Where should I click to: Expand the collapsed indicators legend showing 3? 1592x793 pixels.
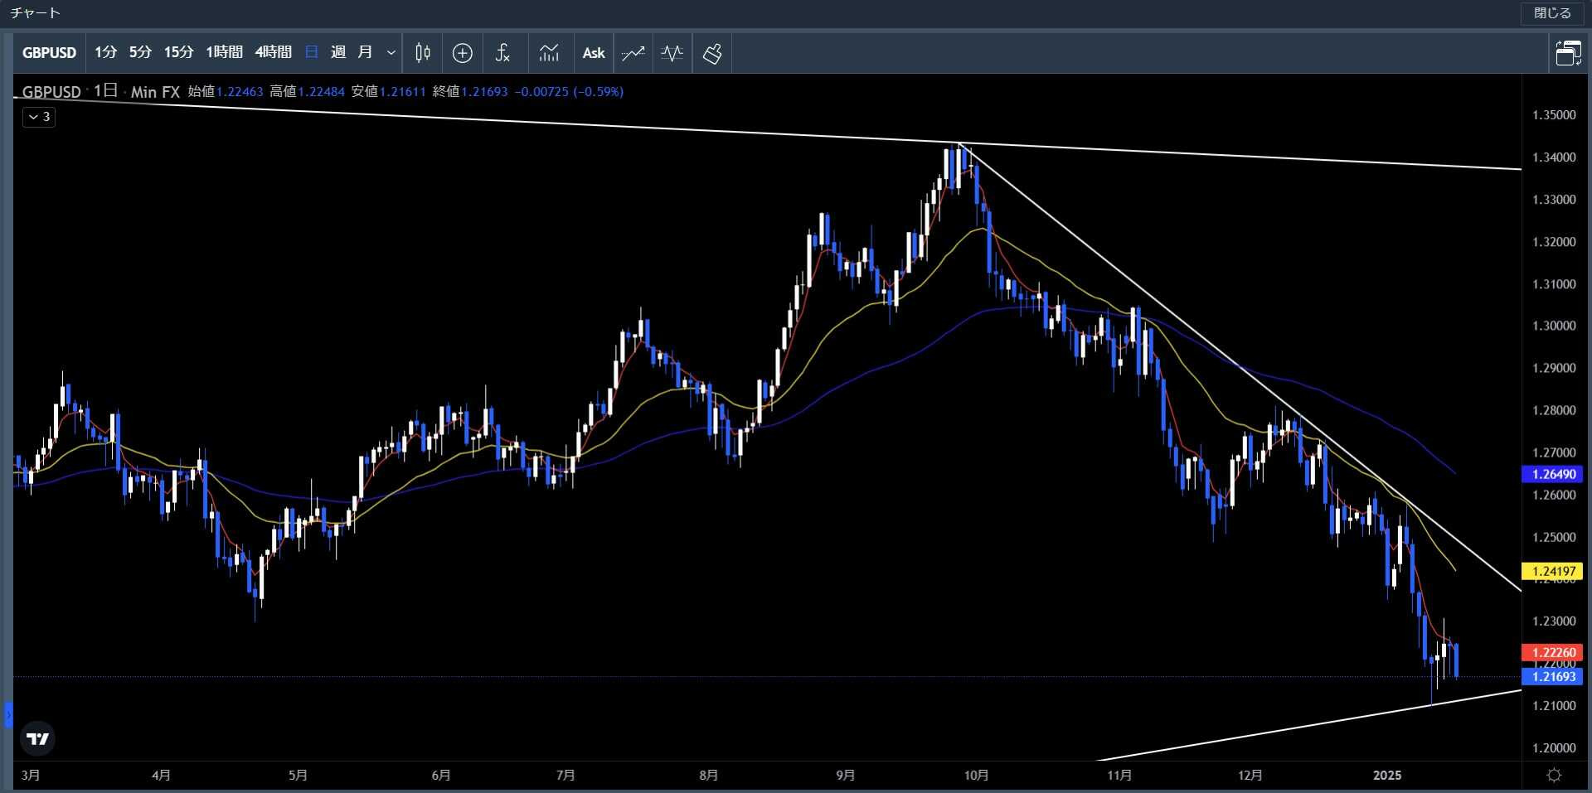(x=39, y=117)
